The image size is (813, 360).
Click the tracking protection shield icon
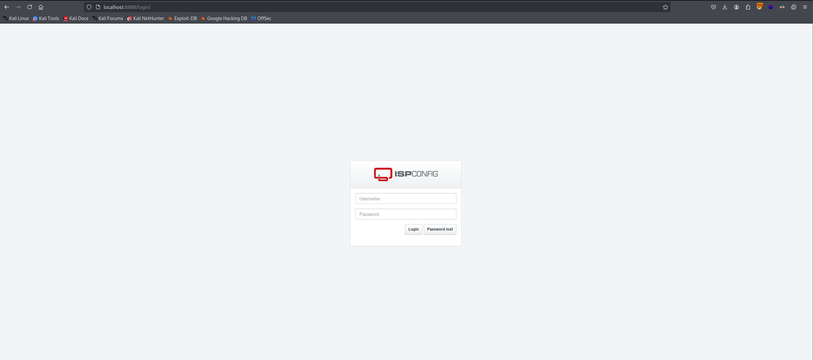tap(89, 7)
